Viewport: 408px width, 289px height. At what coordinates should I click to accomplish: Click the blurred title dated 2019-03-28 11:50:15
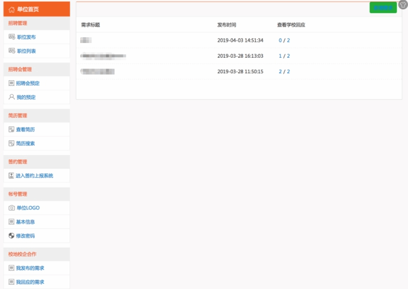[97, 71]
